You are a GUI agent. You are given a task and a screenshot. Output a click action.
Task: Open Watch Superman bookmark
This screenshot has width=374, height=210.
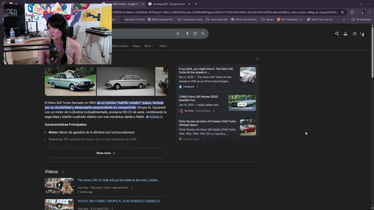point(161,20)
